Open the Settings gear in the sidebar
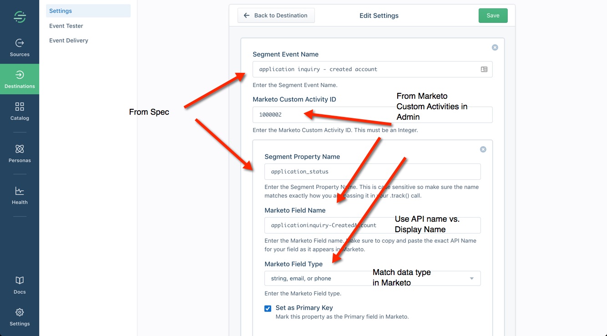Viewport: 607px width, 336px height. [x=20, y=317]
